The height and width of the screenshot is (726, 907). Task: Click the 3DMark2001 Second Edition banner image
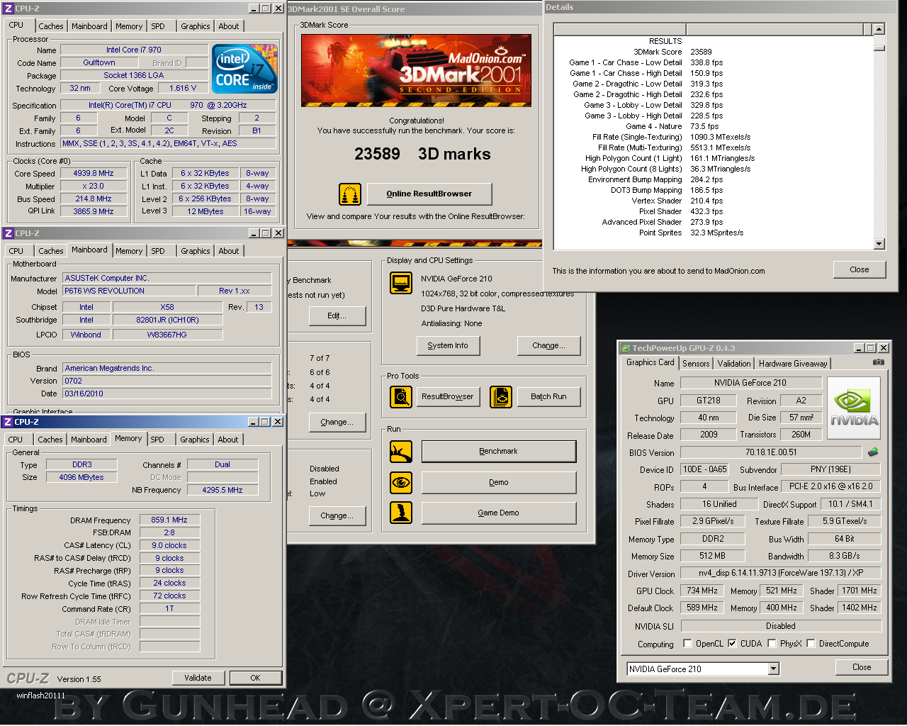(x=417, y=70)
